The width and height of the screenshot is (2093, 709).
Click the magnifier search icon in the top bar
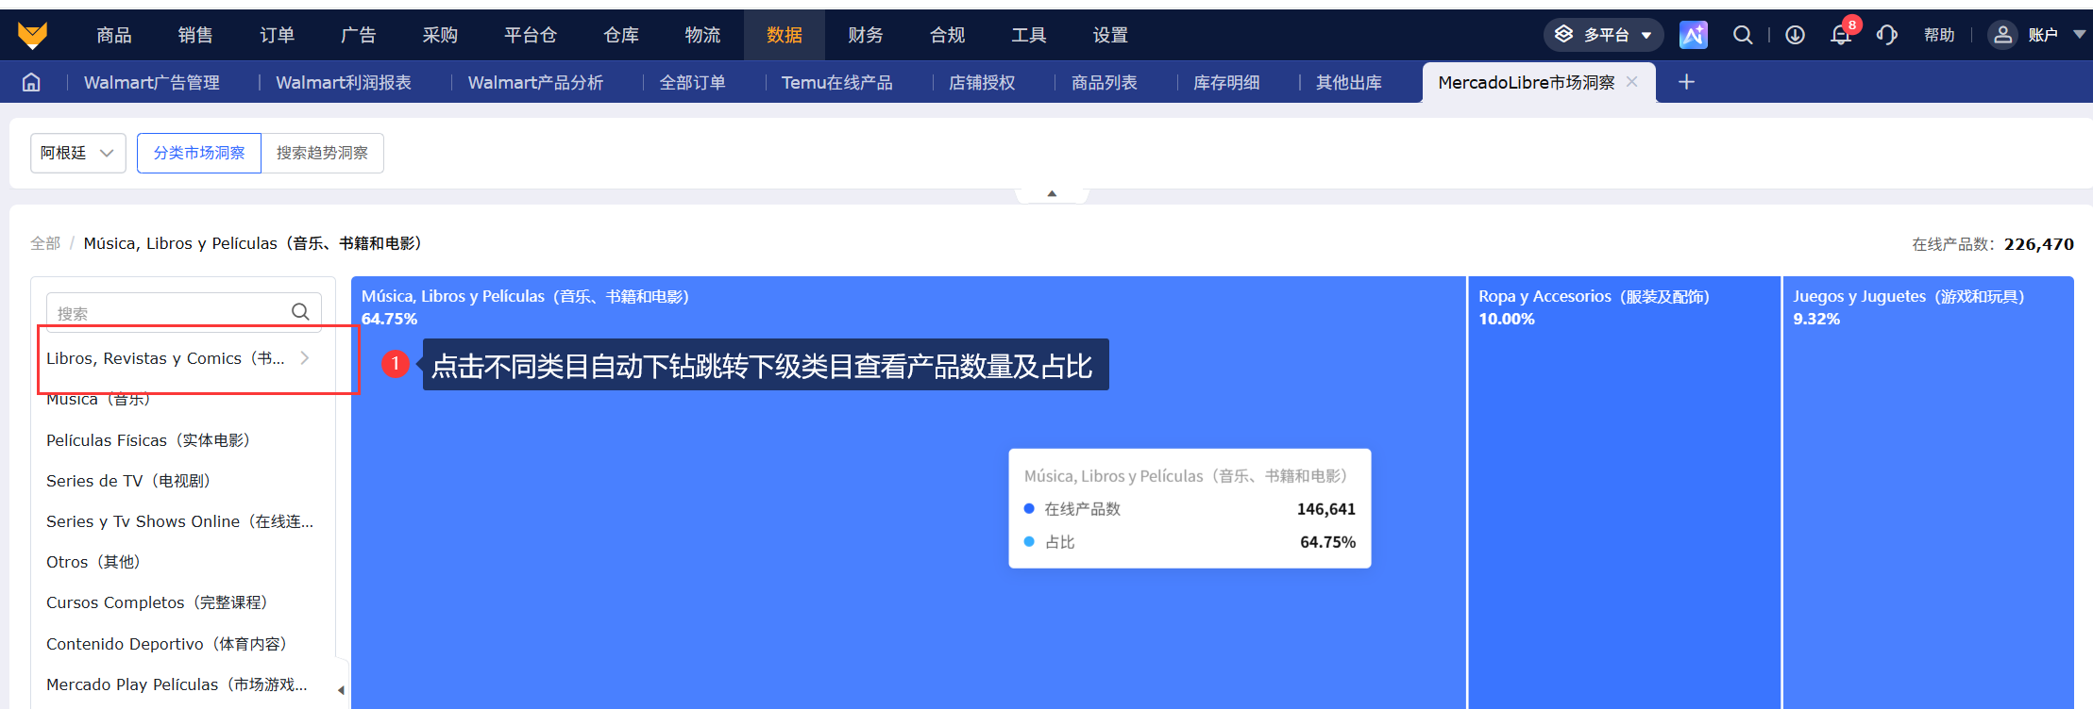pos(1743,35)
